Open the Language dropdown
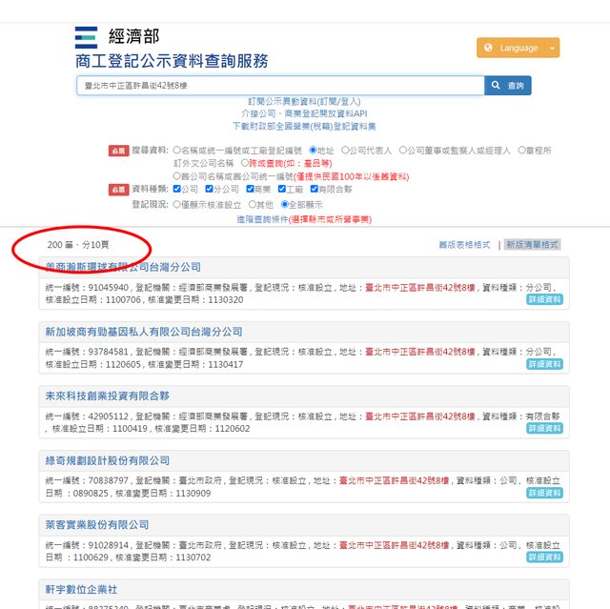 [x=518, y=48]
